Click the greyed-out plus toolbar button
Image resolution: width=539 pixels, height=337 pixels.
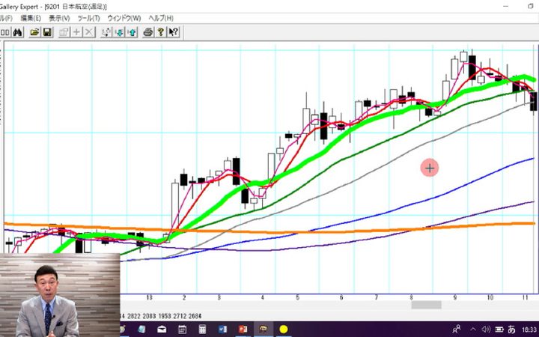click(x=76, y=32)
